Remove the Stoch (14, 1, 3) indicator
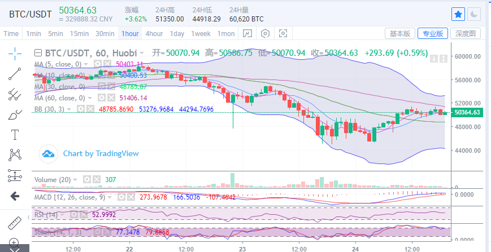Viewport: 491px width, 252px height. click(x=107, y=232)
